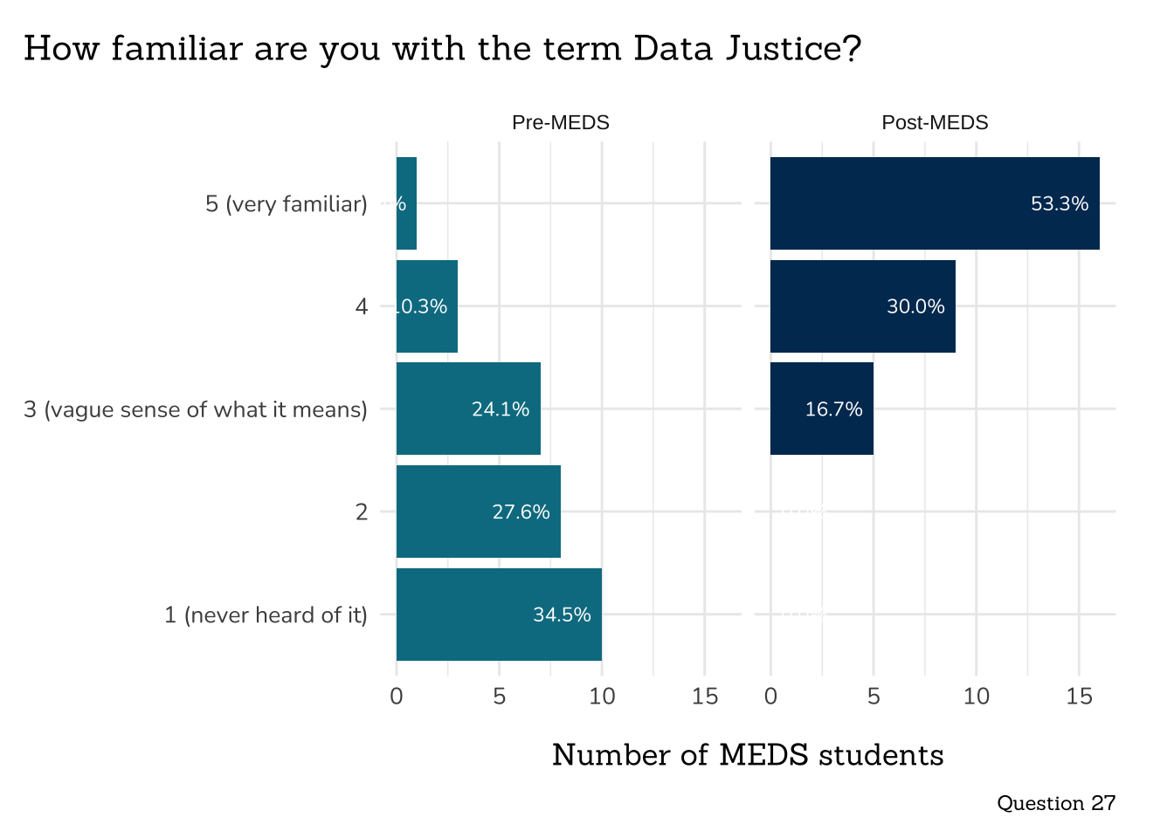Click the 'Question 27' caption

(x=1056, y=803)
